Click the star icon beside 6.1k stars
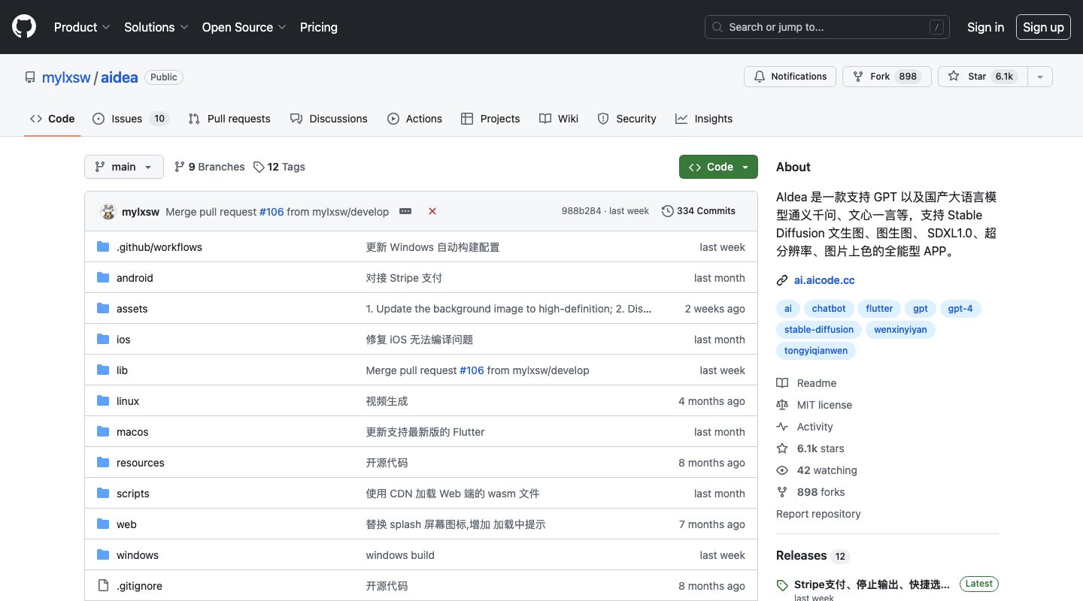This screenshot has width=1083, height=601. pyautogui.click(x=782, y=448)
